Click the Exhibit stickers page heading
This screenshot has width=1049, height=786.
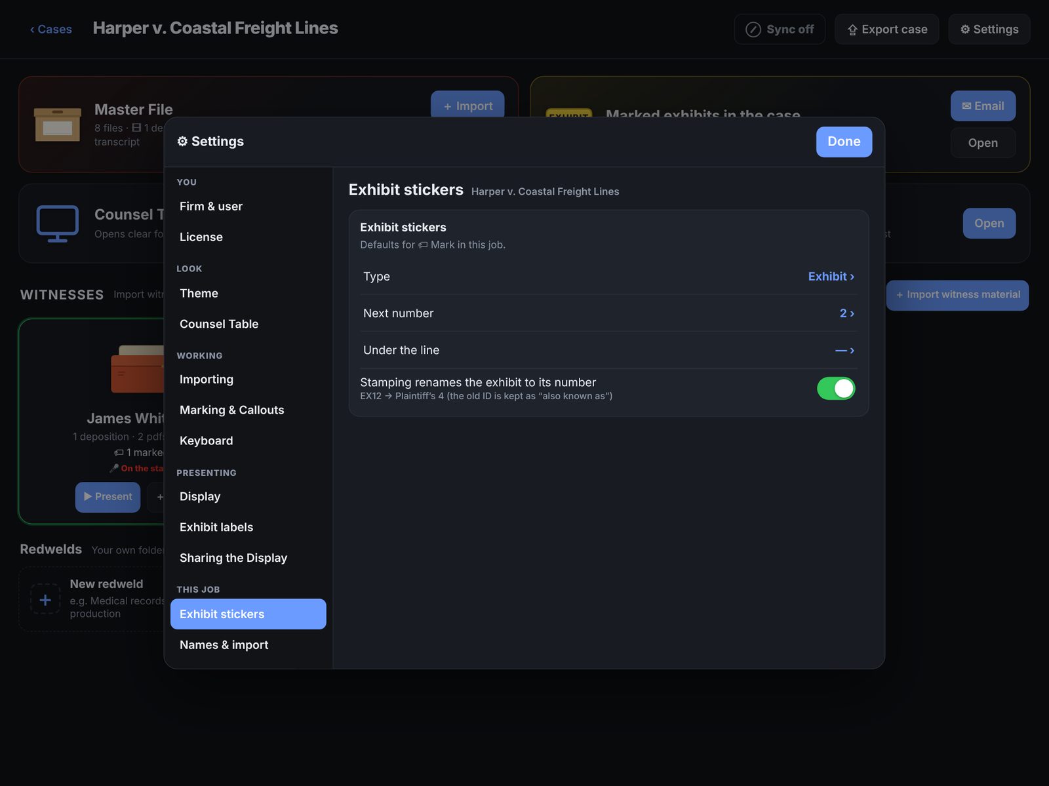pyautogui.click(x=406, y=190)
